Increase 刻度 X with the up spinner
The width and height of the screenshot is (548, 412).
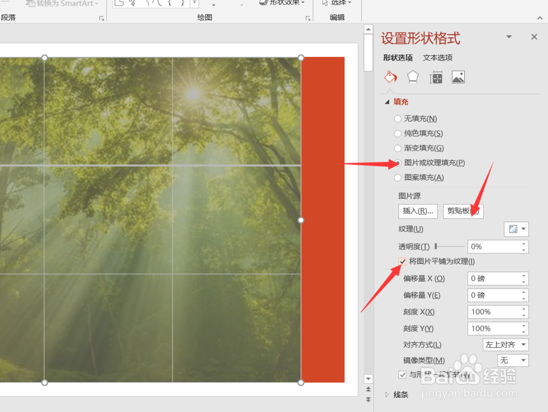point(523,309)
